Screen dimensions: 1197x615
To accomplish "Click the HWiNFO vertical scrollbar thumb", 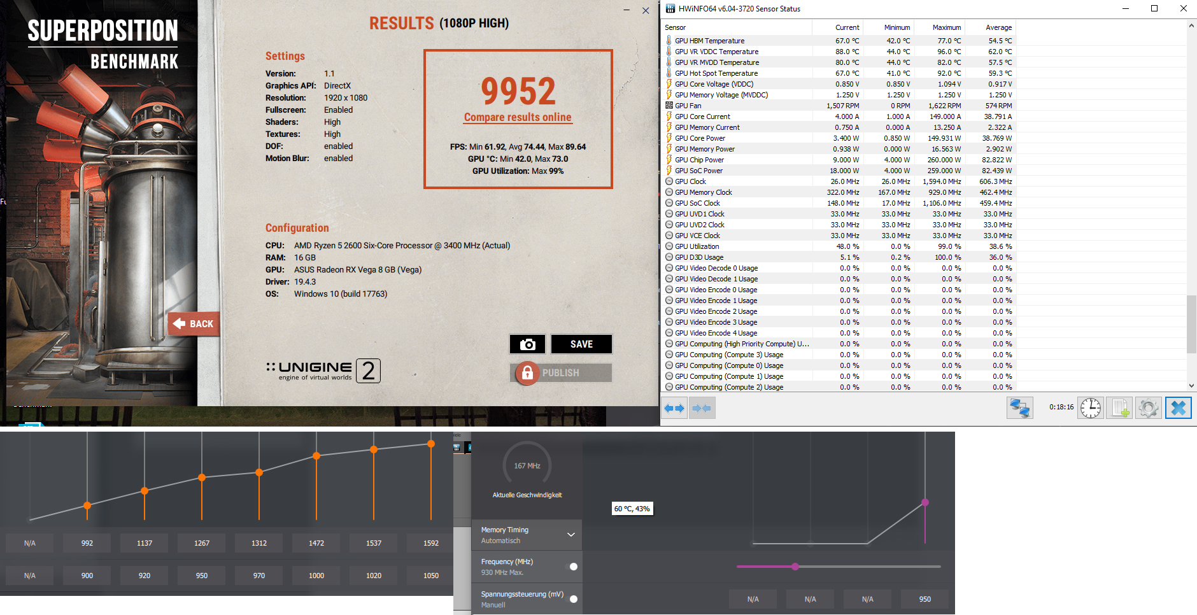I will click(x=1191, y=324).
